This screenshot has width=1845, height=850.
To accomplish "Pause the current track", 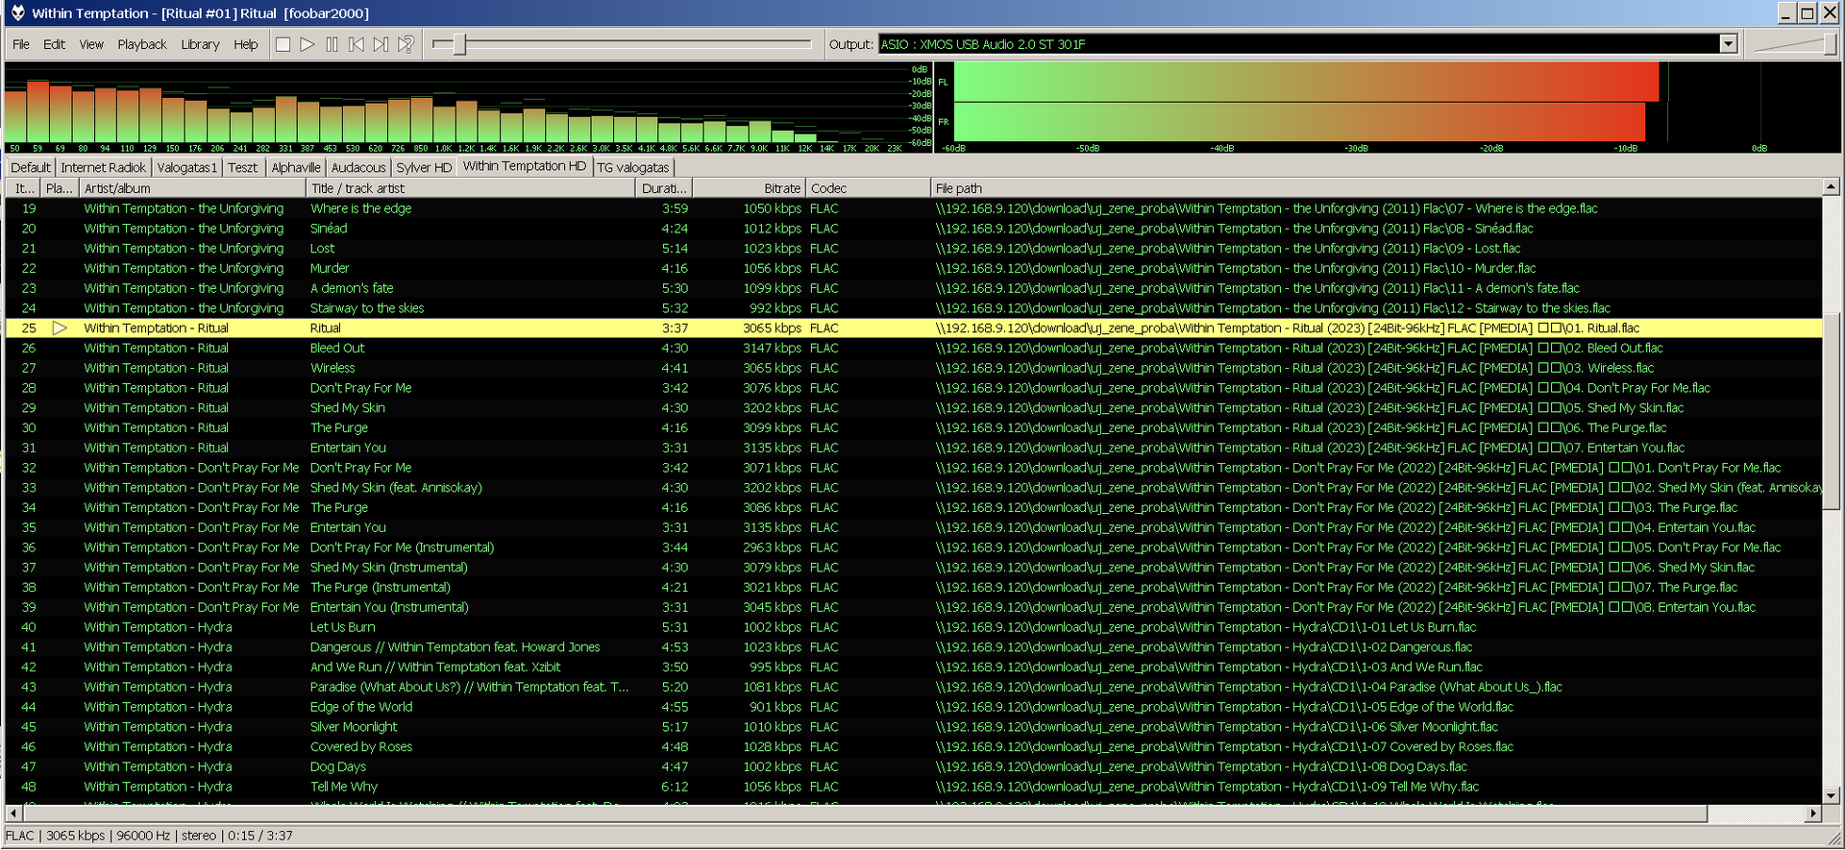I will (x=332, y=44).
